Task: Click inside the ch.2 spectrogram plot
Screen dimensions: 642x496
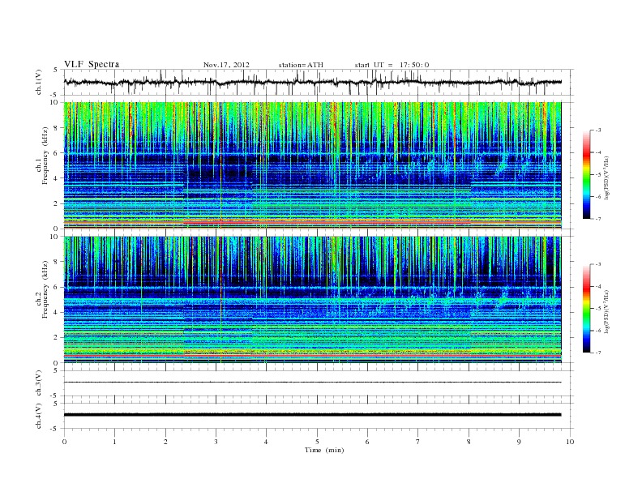Action: point(313,300)
